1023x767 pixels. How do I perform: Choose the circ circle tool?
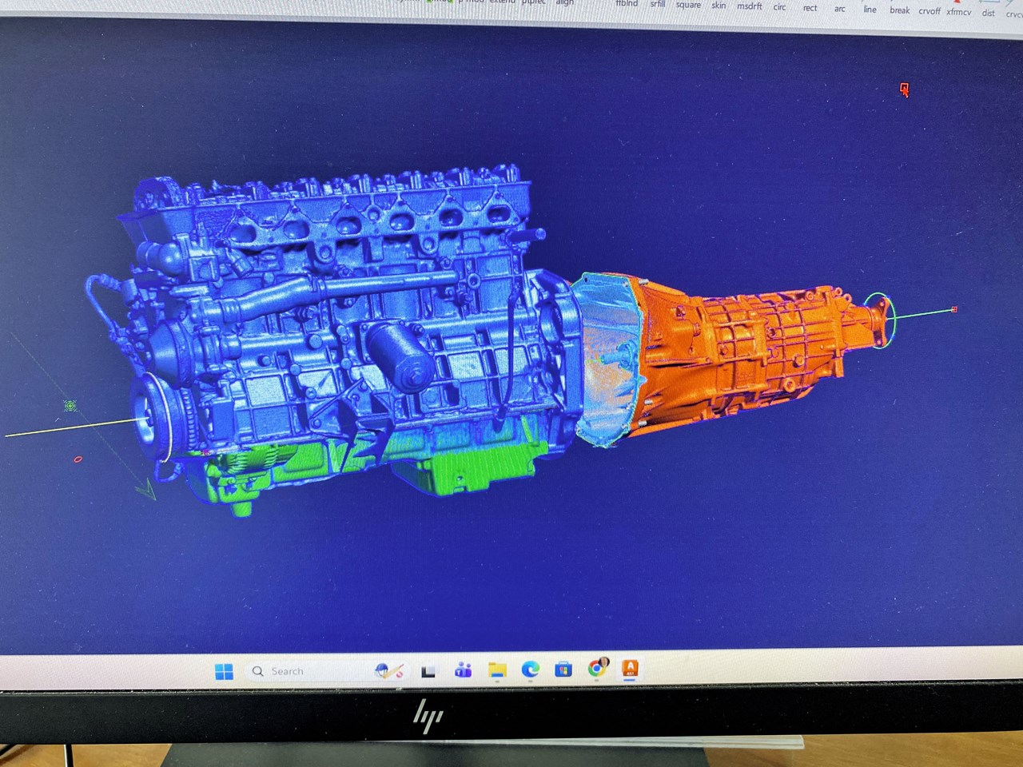tap(779, 7)
